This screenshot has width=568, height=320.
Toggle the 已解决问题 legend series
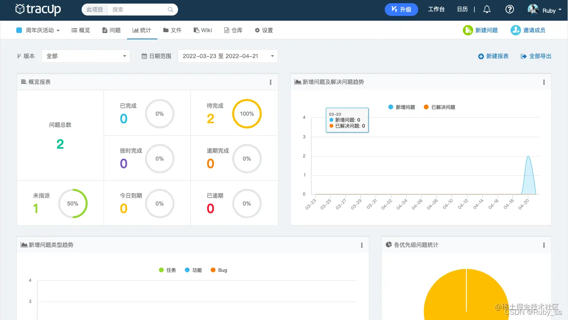pyautogui.click(x=439, y=107)
